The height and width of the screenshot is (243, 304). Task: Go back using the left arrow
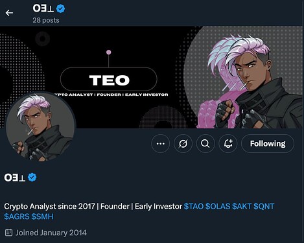click(9, 13)
